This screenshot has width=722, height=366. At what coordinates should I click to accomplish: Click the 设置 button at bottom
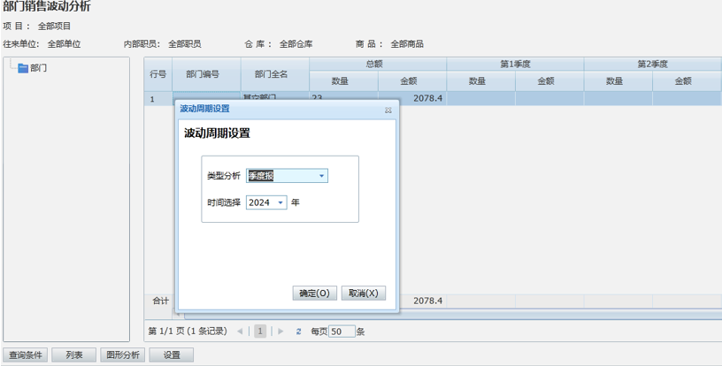click(171, 355)
